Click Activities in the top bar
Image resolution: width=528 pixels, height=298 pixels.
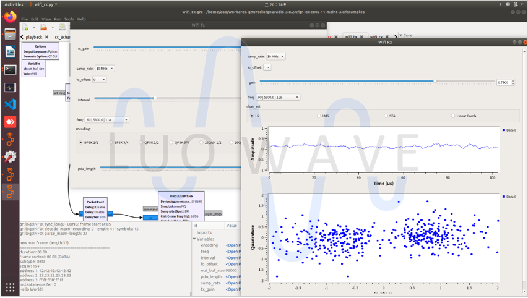tap(14, 4)
